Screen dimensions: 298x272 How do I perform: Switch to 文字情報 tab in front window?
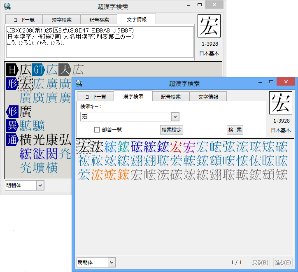(x=208, y=97)
